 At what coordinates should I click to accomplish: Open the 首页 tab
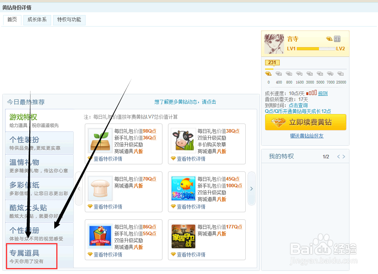point(12,20)
